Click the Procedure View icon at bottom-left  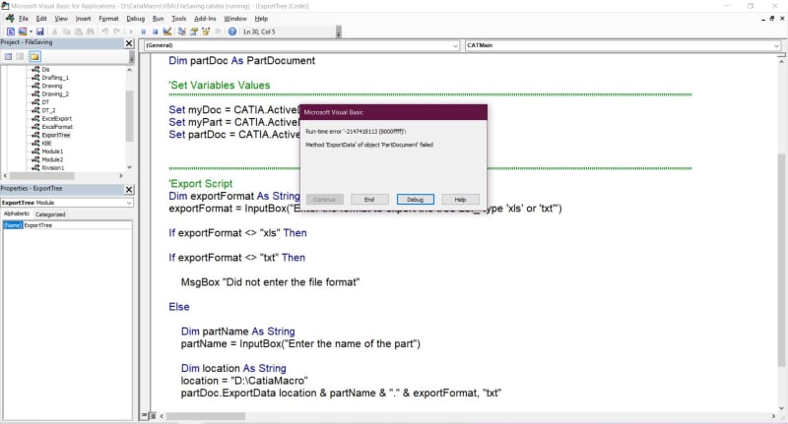[144, 416]
